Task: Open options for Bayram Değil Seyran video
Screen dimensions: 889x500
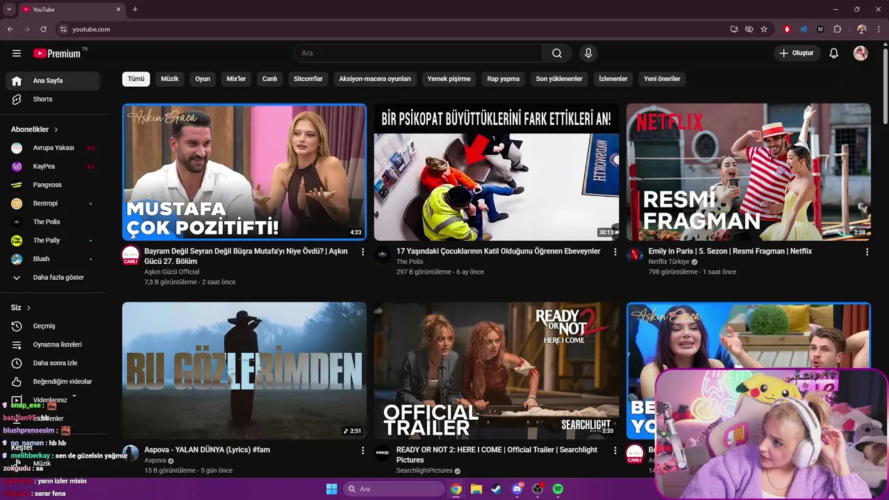Action: pos(363,252)
